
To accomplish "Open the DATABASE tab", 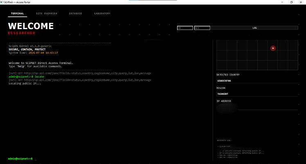I will click(76, 14).
